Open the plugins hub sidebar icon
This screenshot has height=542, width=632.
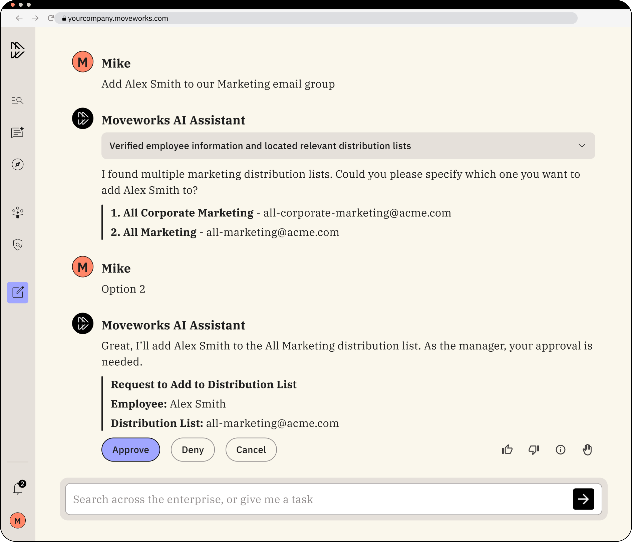[17, 212]
